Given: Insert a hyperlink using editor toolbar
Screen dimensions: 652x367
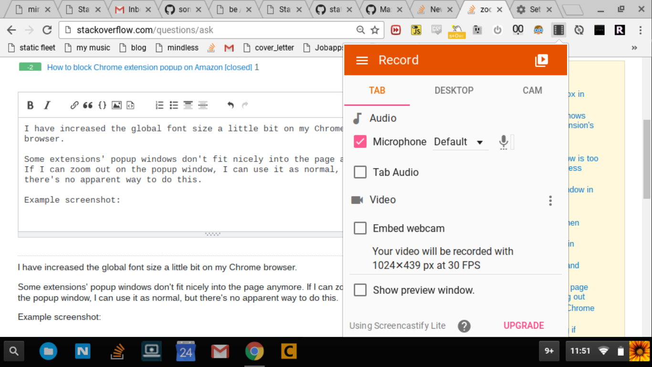Looking at the screenshot, I should [74, 106].
